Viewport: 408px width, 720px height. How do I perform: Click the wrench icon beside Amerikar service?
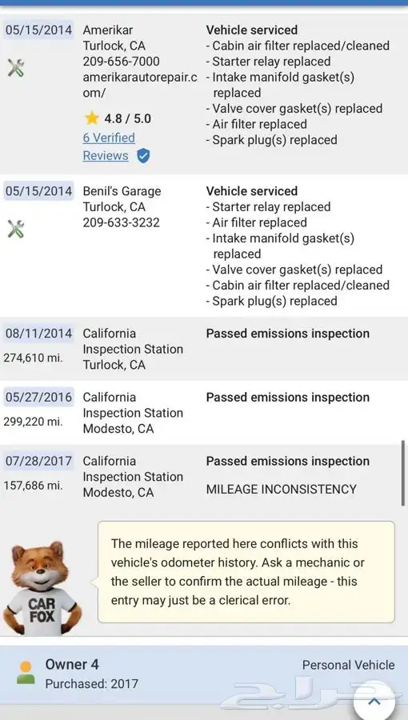[x=16, y=69]
